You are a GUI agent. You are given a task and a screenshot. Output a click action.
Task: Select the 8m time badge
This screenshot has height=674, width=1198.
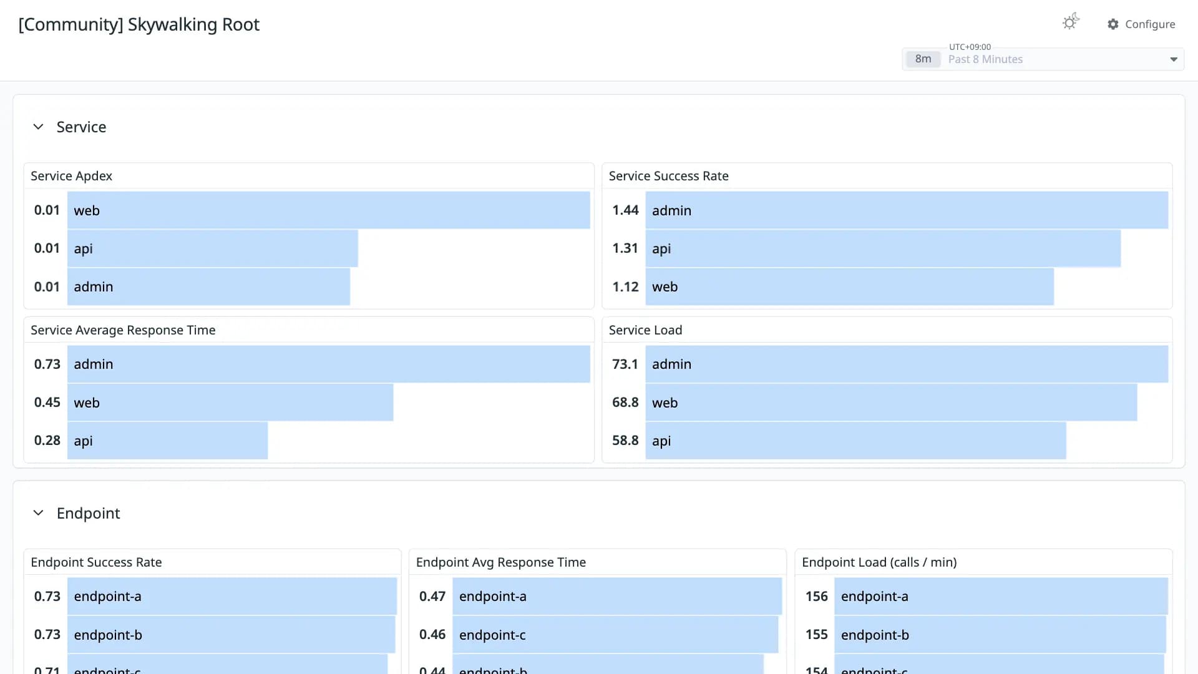coord(923,59)
